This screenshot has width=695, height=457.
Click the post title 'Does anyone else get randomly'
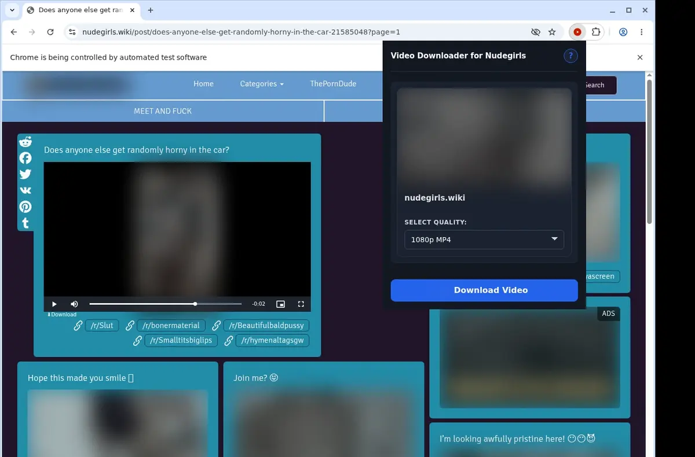tap(136, 150)
